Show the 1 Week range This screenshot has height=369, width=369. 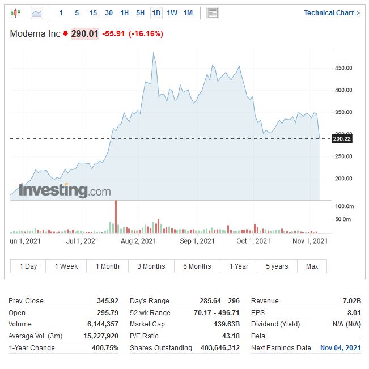tap(66, 266)
